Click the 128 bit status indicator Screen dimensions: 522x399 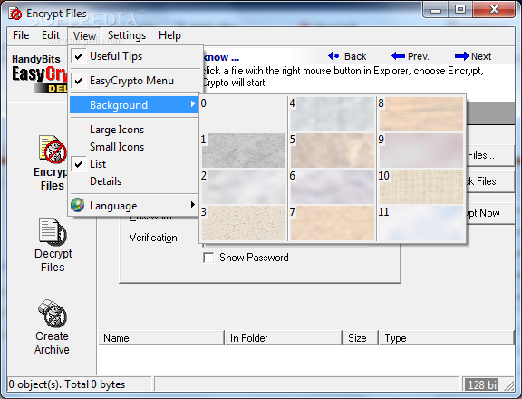tap(481, 384)
